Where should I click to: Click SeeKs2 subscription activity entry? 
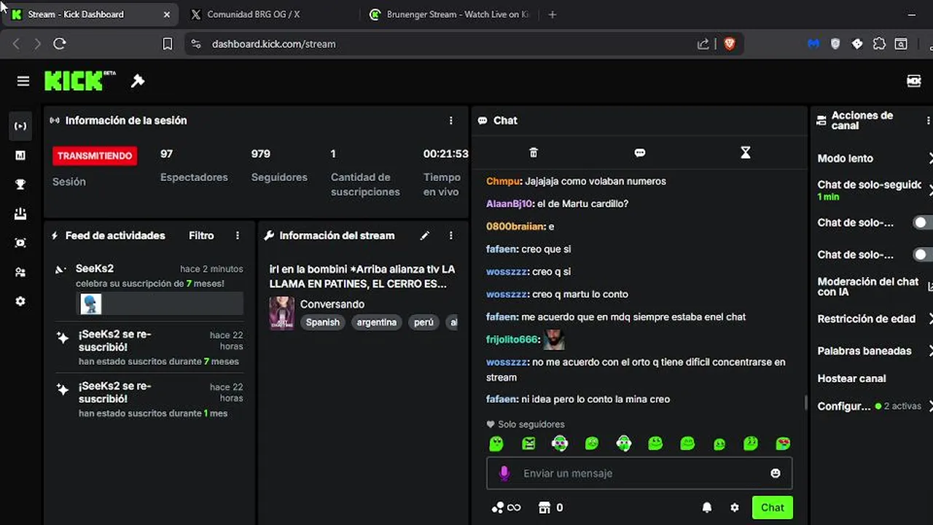(149, 289)
